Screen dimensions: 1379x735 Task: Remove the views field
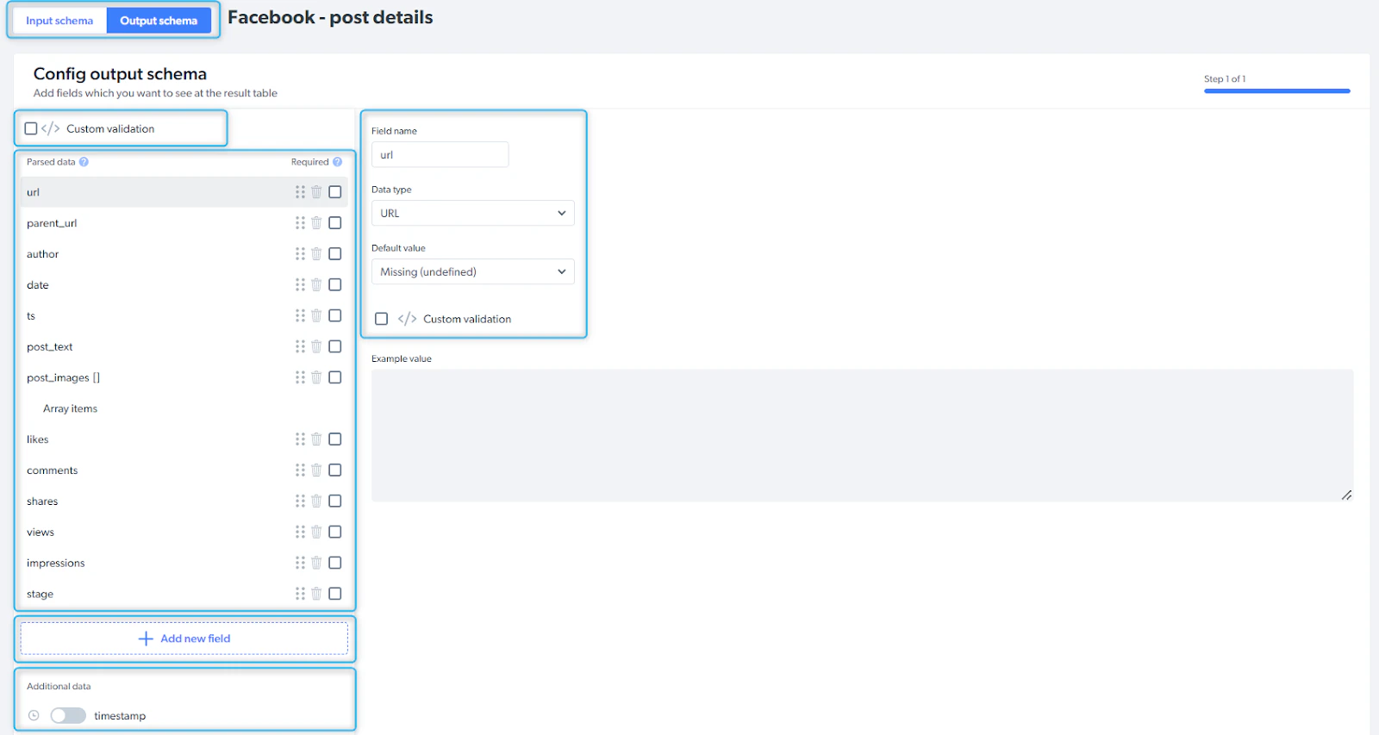tap(316, 532)
